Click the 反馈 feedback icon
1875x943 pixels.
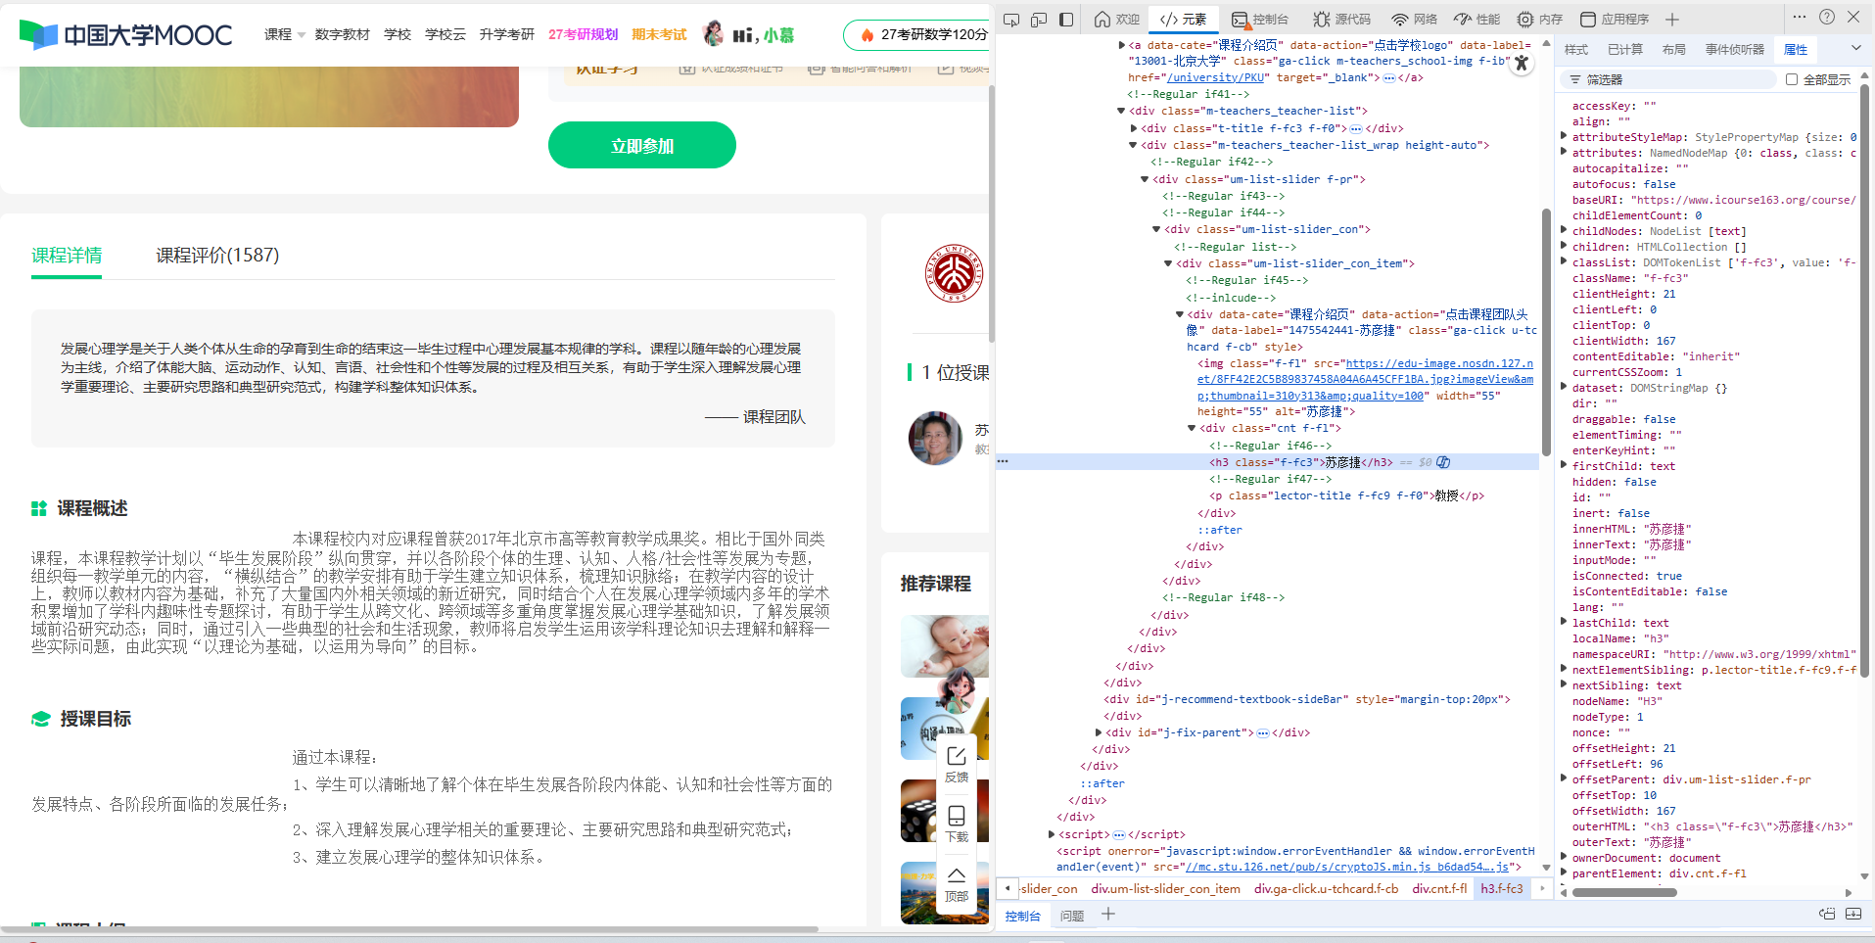click(957, 764)
